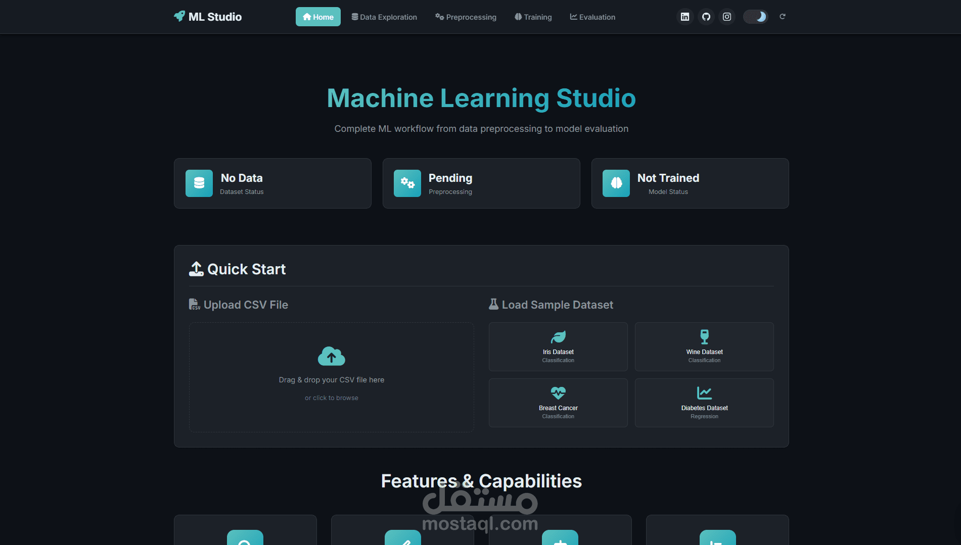961x545 pixels.
Task: Click the database icon on No Data card
Action: pos(199,183)
